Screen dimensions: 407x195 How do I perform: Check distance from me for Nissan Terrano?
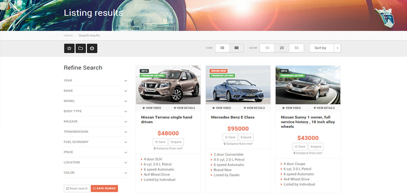(x=168, y=149)
